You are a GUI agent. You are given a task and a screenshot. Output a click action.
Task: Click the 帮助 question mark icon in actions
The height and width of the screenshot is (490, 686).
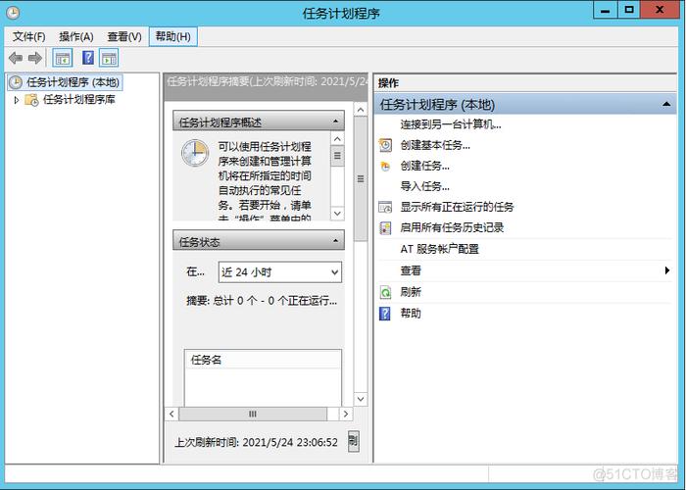[385, 314]
